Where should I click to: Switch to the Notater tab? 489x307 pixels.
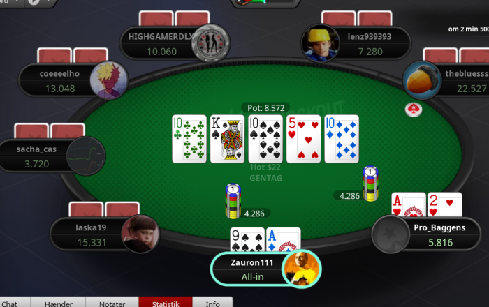[x=112, y=302]
